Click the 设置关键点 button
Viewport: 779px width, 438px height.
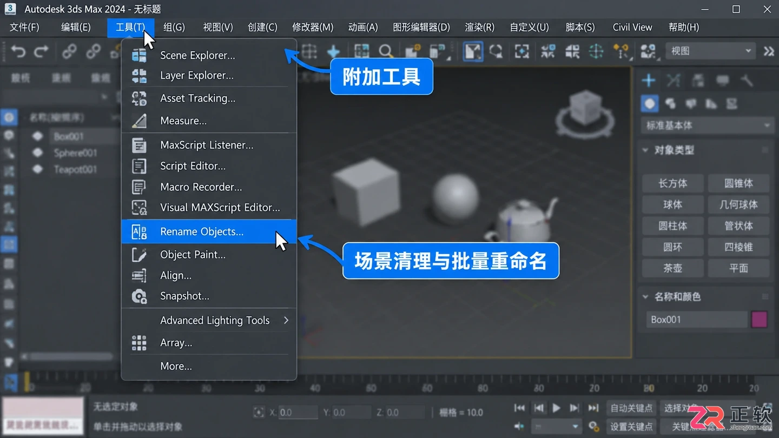point(631,427)
